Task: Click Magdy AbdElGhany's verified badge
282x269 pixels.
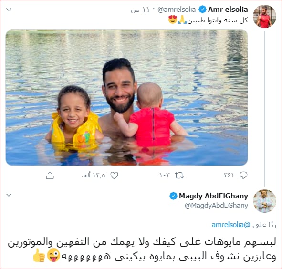Action: click(x=173, y=196)
